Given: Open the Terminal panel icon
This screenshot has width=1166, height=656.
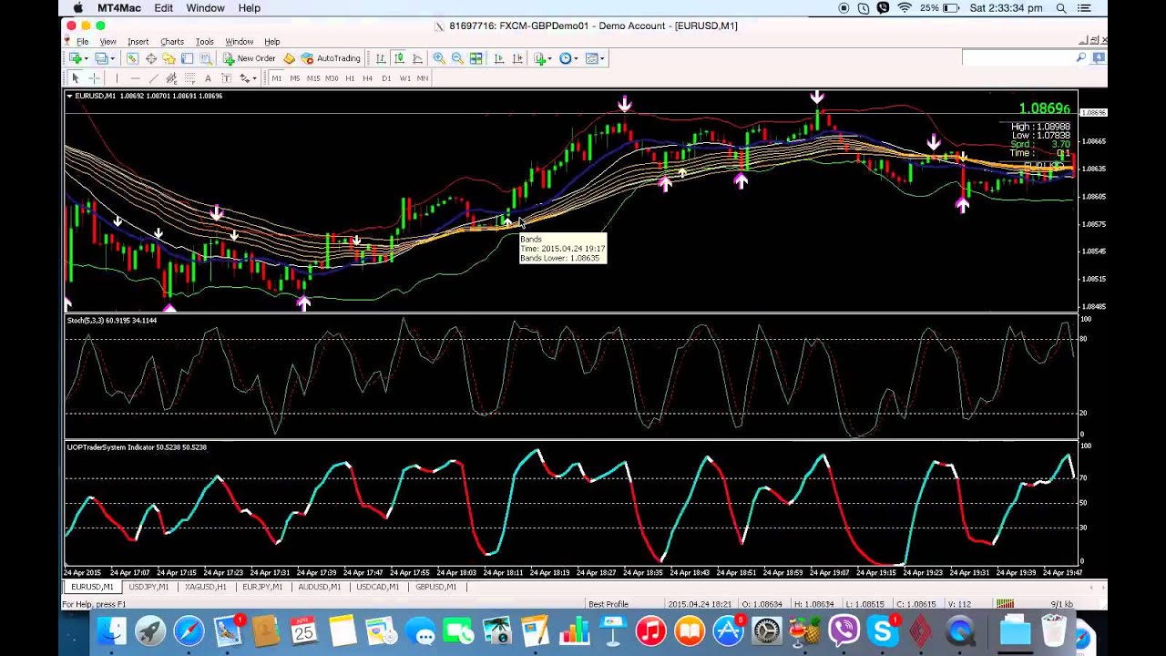Looking at the screenshot, I should pos(187,58).
